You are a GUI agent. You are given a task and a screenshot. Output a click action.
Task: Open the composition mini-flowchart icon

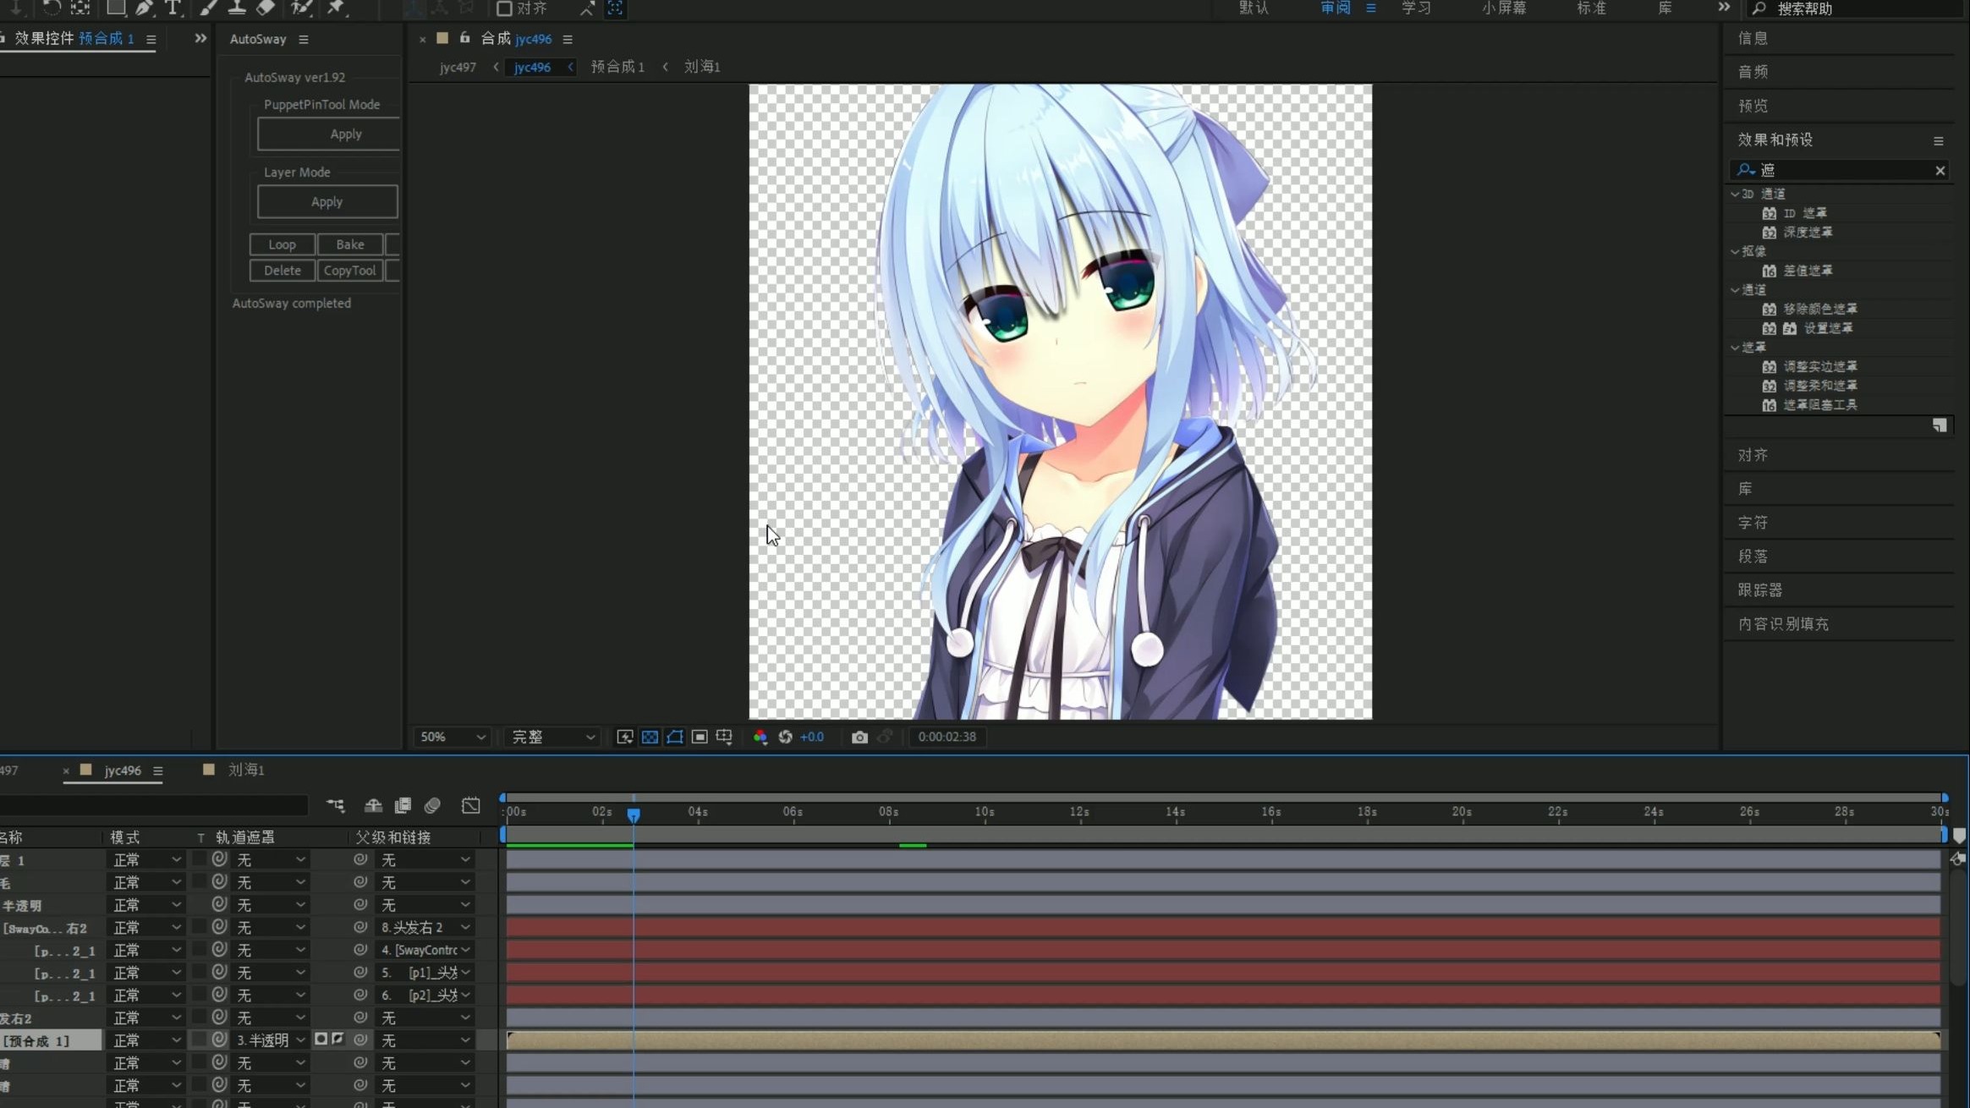click(x=336, y=805)
